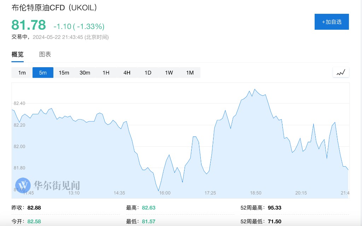
Task: Add UKOIL to watchlist with +加自选
Action: (x=331, y=22)
